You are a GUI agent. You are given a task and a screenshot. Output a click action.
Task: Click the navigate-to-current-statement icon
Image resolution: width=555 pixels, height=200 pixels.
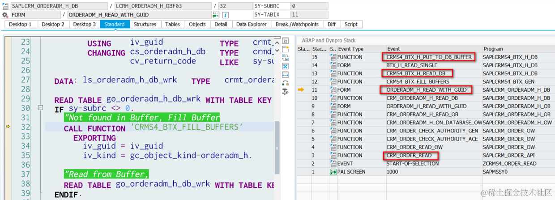(216, 15)
